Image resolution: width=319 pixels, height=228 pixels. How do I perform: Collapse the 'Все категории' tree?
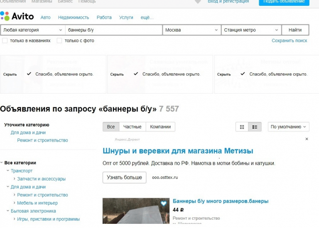[2, 163]
